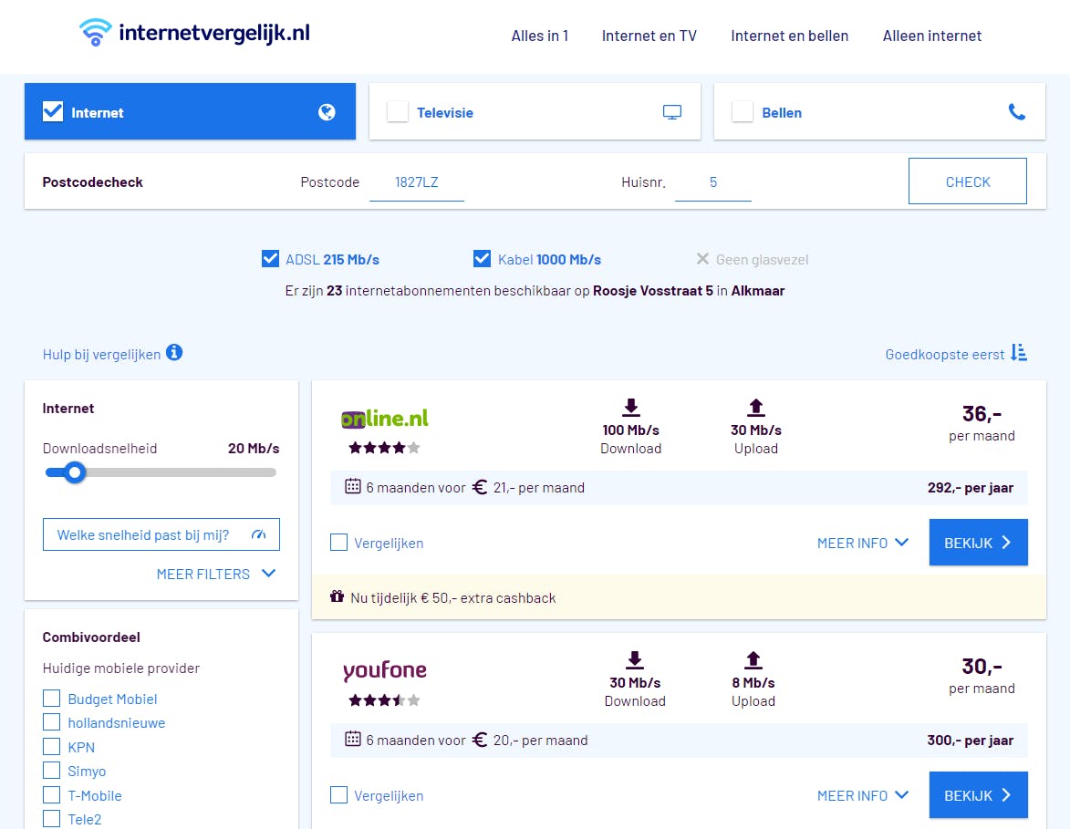Uncheck the ADSL 215 Mb/s checkbox
1070x829 pixels.
coord(270,259)
